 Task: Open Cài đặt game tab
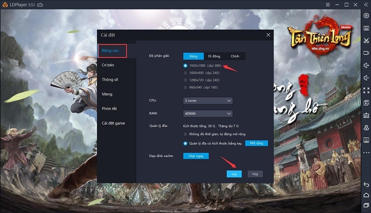click(113, 123)
